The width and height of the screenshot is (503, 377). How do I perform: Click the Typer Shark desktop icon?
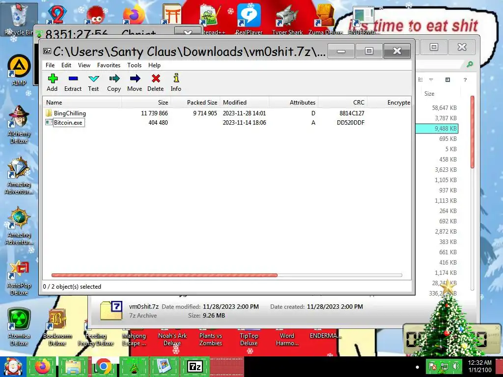pyautogui.click(x=287, y=19)
